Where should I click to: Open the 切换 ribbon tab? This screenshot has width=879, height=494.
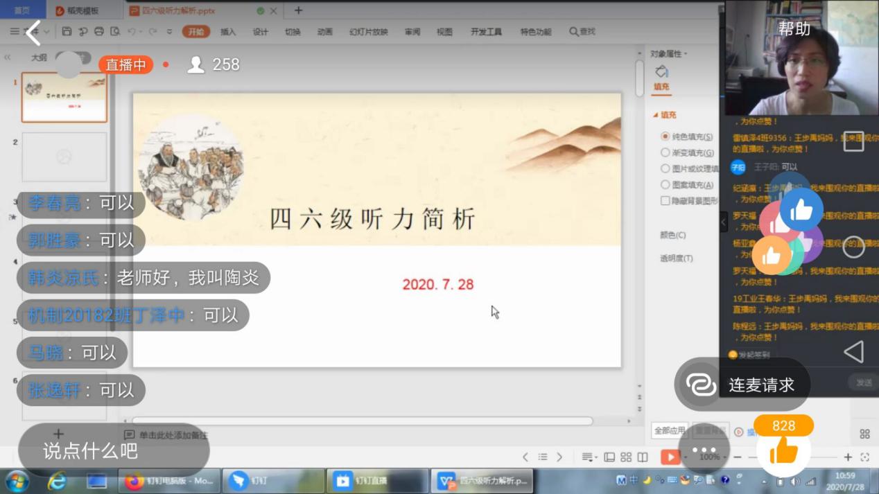pos(293,32)
